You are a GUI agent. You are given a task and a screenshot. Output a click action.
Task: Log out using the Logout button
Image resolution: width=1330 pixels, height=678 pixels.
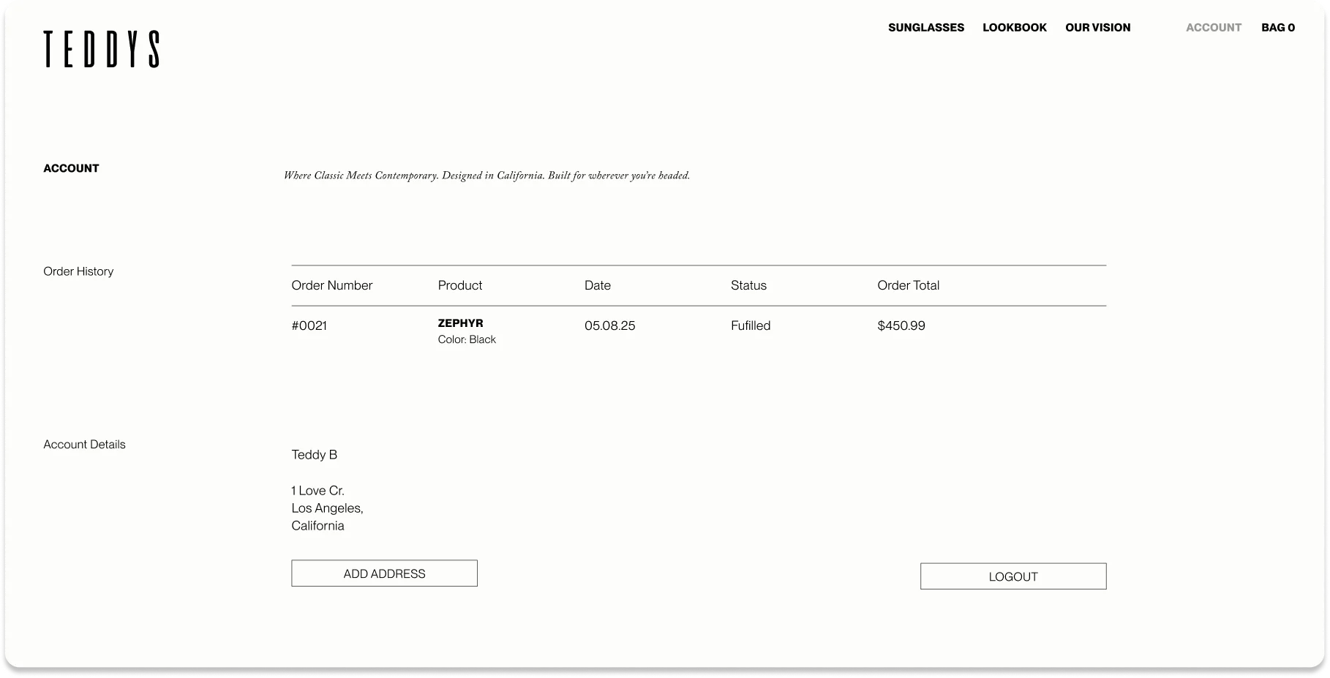click(1013, 576)
